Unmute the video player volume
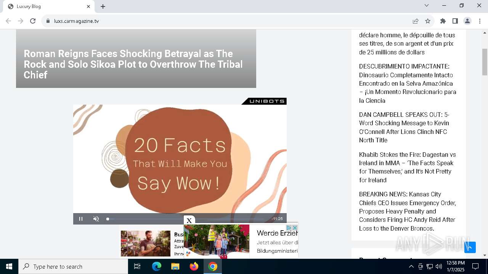This screenshot has height=274, width=488. 96,219
